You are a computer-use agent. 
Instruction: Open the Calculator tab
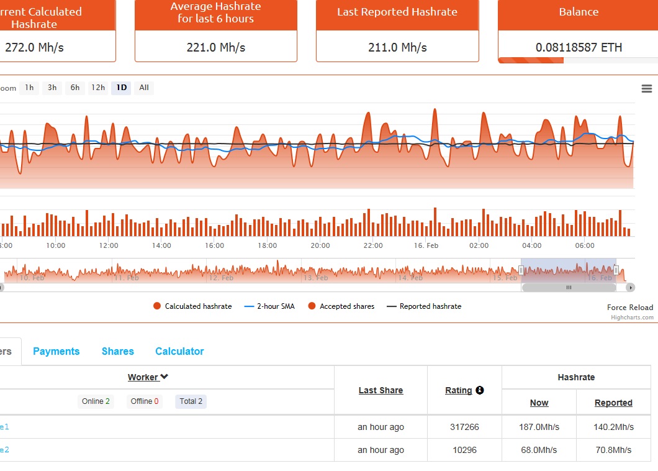(179, 351)
